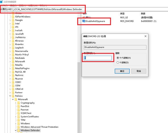
Task: Click the registry path address bar
Action: (x=84, y=9)
